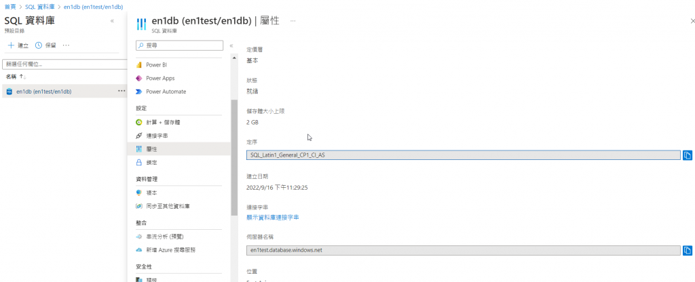Focus the 搜尋 menu search box
Screen dimensions: 695x282
[x=179, y=45]
